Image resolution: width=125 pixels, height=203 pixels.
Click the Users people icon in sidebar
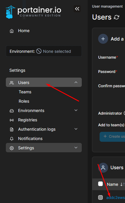(x=12, y=83)
